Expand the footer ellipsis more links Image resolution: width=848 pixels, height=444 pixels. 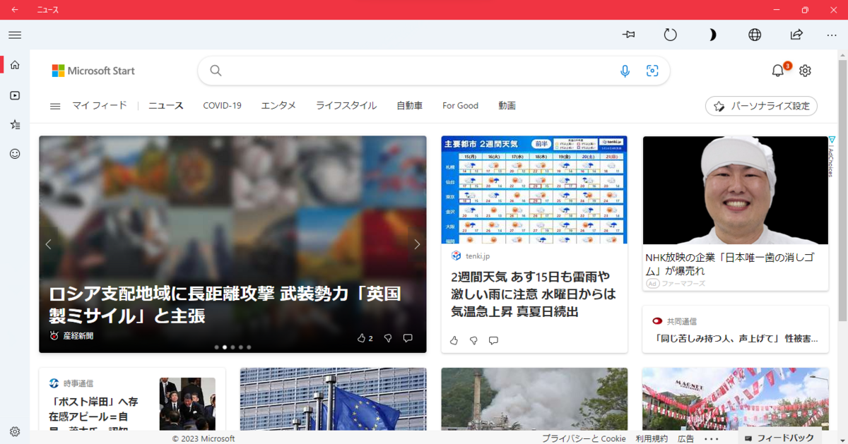(x=711, y=438)
